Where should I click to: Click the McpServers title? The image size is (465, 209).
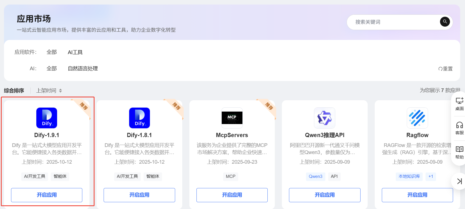pos(232,135)
